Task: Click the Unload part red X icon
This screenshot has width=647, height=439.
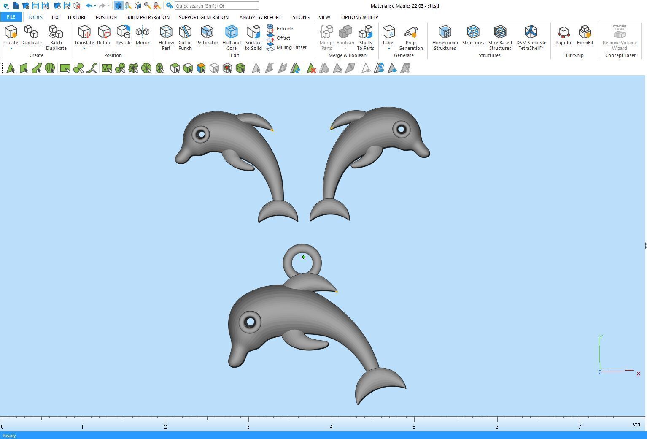Action: (x=77, y=5)
